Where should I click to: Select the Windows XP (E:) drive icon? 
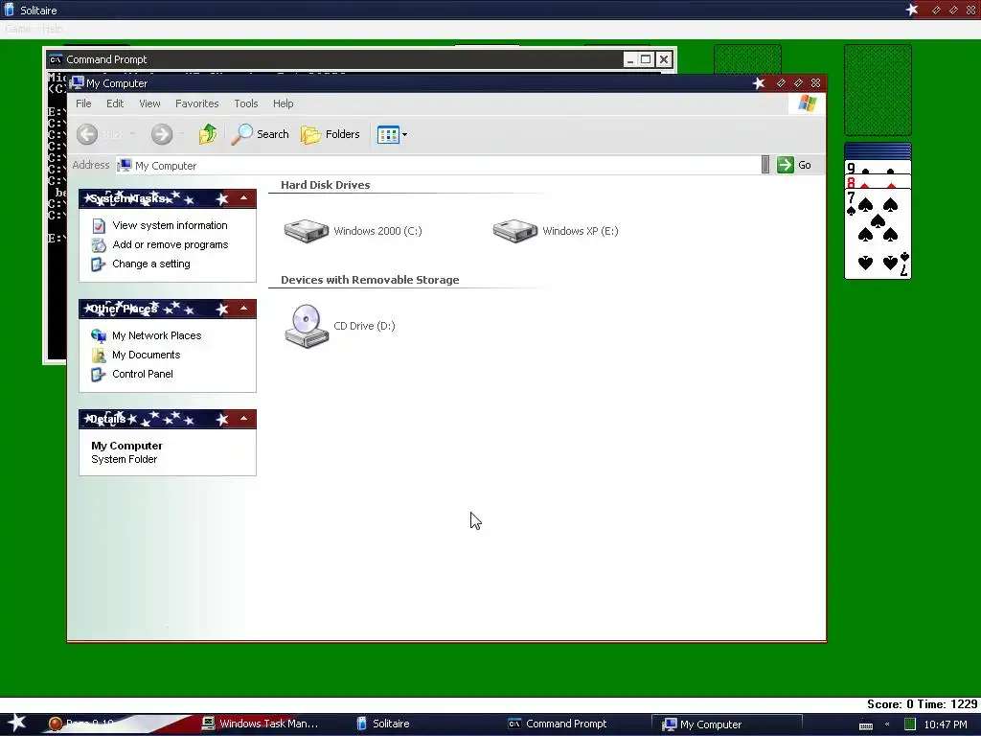514,230
